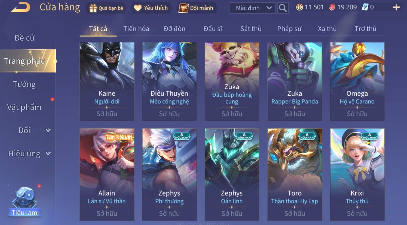
Task: Open Yêu thích heart wishlist
Action: point(138,8)
